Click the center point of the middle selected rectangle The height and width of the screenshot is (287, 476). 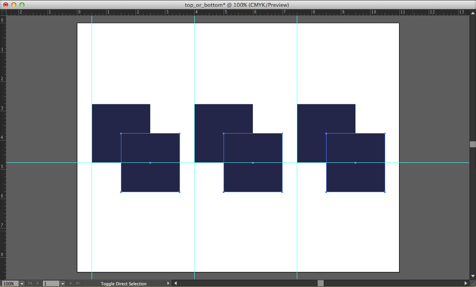(x=253, y=163)
